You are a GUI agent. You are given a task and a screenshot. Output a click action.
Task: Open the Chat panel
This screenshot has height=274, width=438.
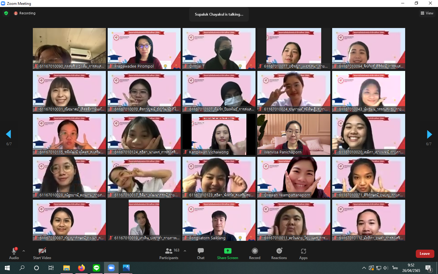pyautogui.click(x=200, y=253)
